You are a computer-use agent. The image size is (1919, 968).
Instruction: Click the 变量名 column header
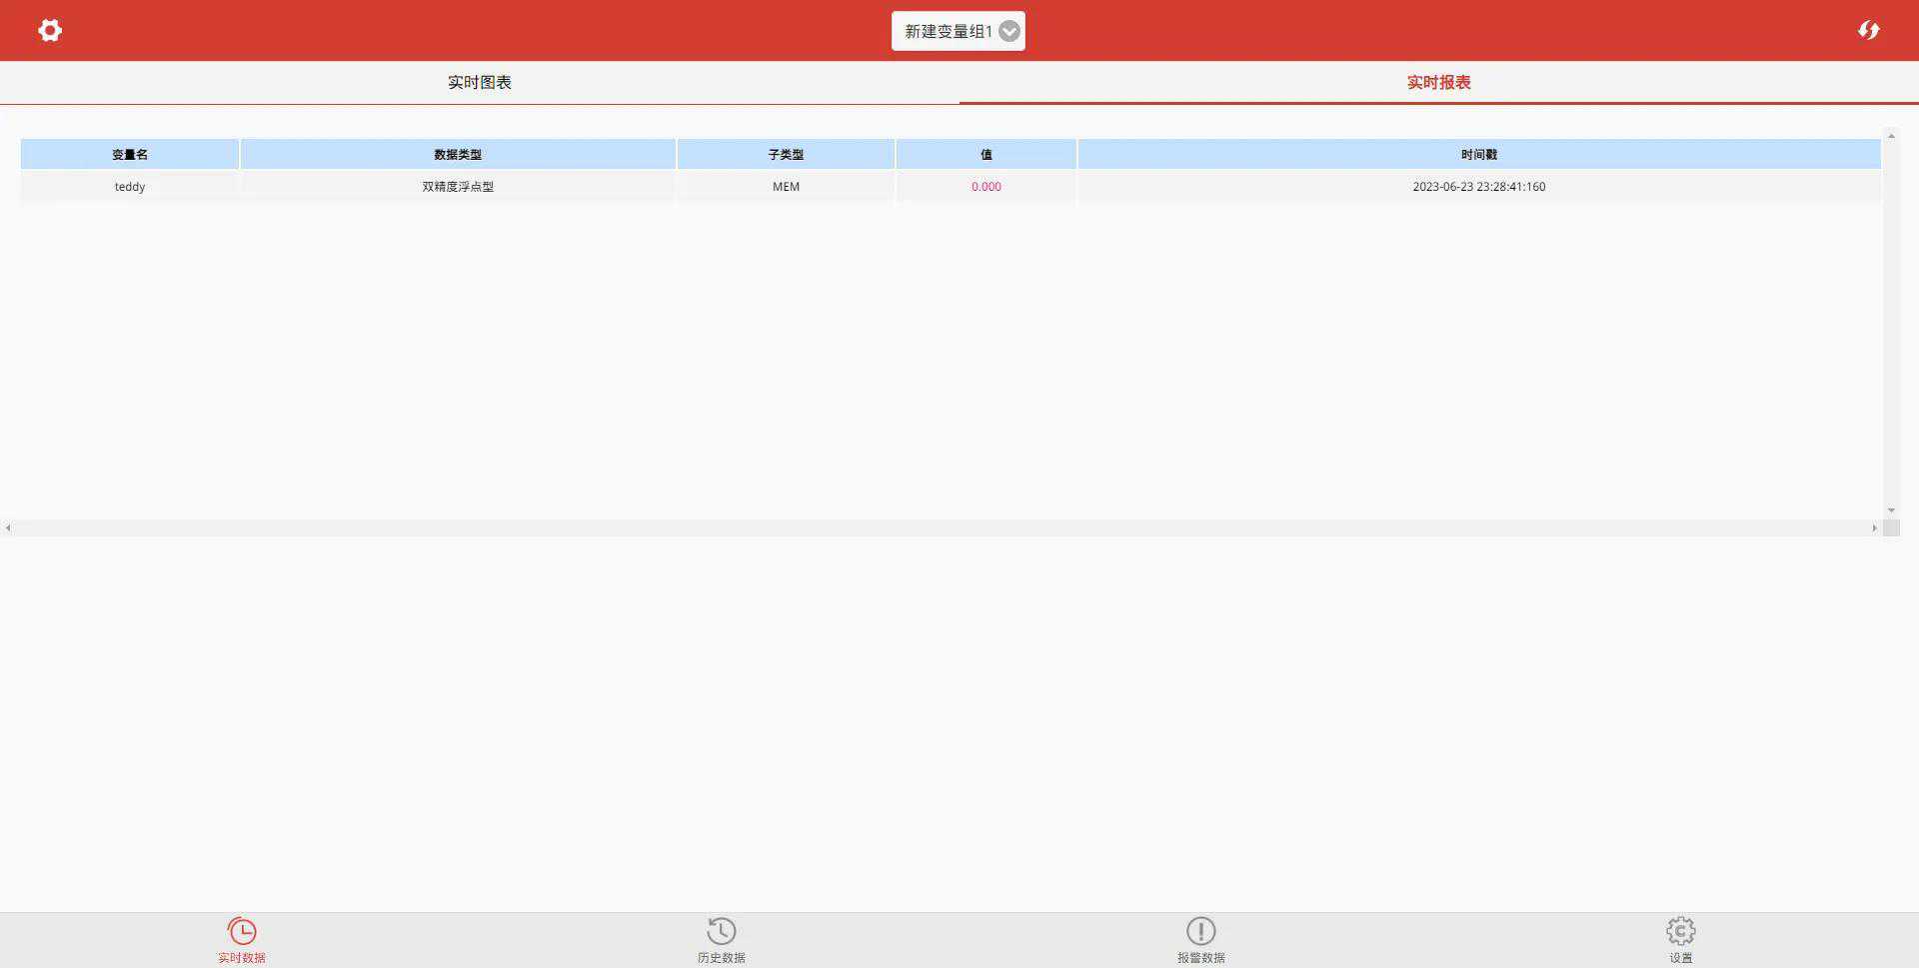[x=130, y=155]
